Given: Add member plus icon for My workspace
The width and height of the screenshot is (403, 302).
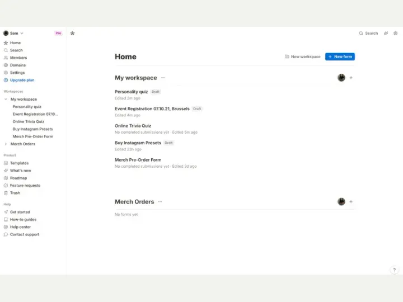Looking at the screenshot, I should point(351,78).
